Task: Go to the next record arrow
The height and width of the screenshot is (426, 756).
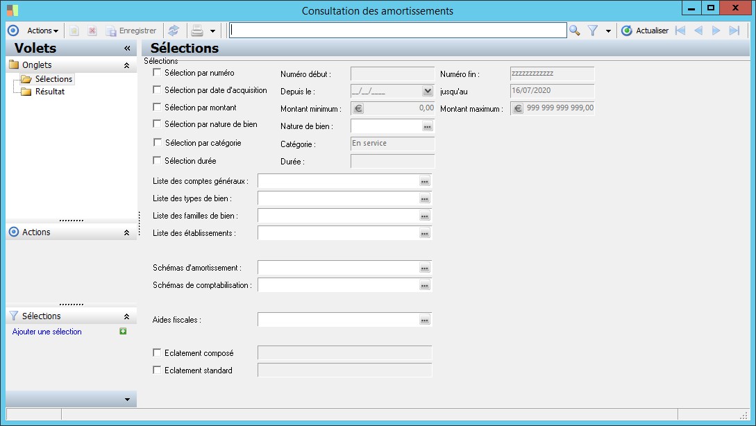Action: pyautogui.click(x=716, y=31)
